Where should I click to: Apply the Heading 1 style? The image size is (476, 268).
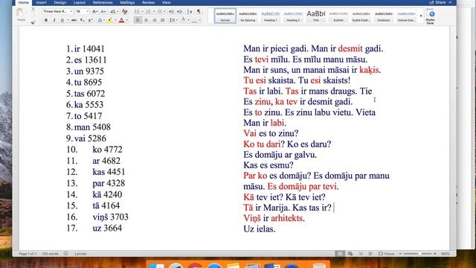(271, 16)
